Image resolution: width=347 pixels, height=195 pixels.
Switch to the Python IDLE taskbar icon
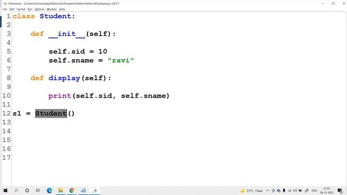click(95, 190)
